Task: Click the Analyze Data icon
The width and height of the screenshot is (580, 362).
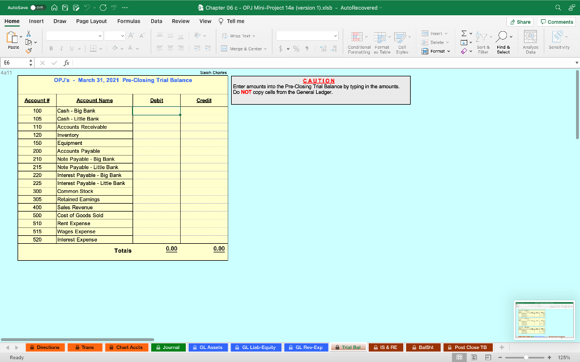Action: click(530, 37)
